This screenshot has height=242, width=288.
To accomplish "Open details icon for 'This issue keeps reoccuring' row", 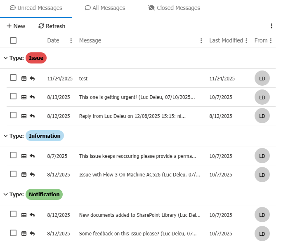I will tap(24, 156).
